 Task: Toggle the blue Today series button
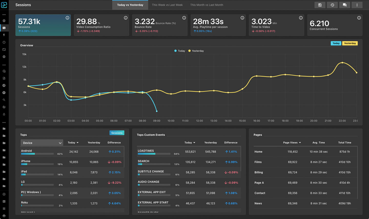(x=336, y=43)
